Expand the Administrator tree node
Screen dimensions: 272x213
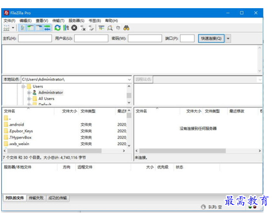[x=29, y=93]
